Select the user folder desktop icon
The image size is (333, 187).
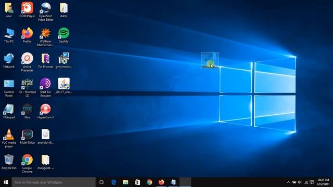[x=9, y=10]
